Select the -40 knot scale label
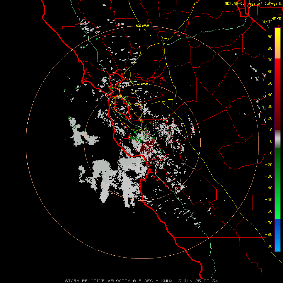Screen dimensions: 283x283 click(269, 188)
